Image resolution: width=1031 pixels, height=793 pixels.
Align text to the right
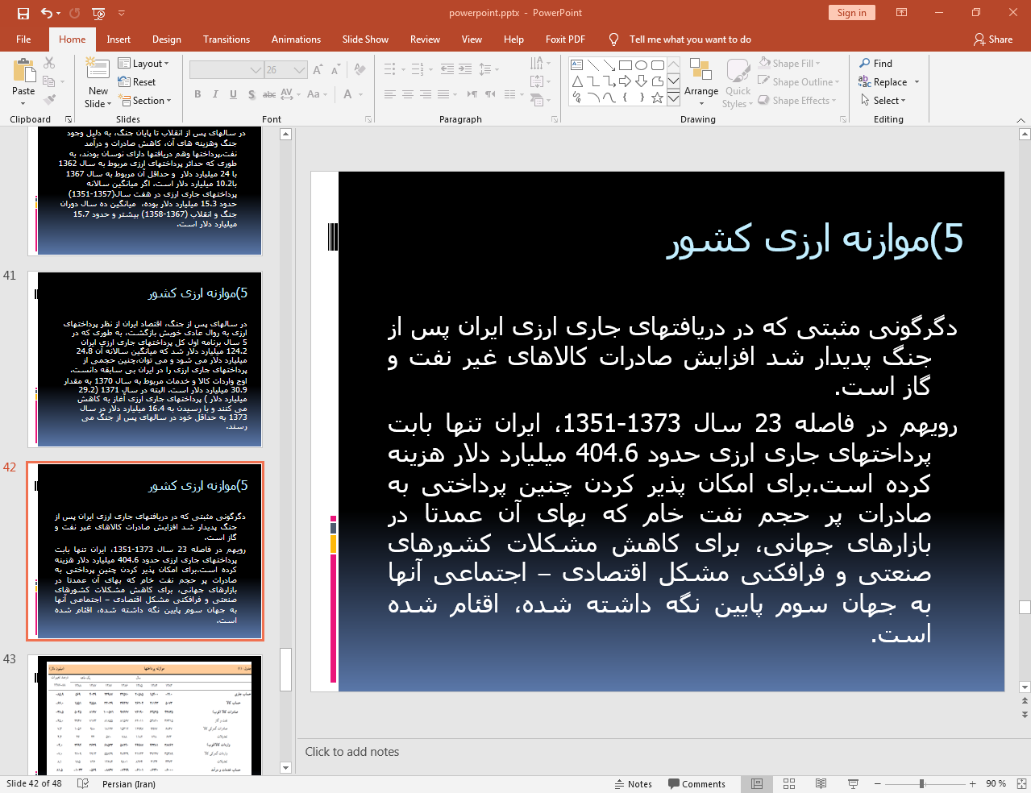426,94
